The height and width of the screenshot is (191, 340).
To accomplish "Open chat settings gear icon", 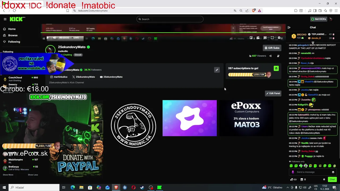I will 324,180.
